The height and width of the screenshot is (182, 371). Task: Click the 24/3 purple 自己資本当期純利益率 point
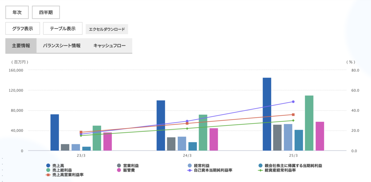coord(187,121)
